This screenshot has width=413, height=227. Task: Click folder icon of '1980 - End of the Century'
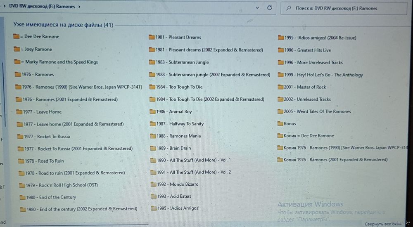(x=23, y=198)
